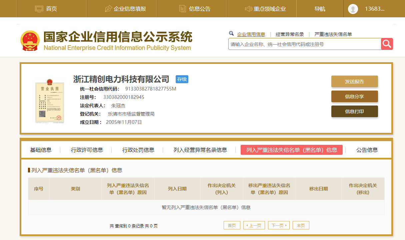The height and width of the screenshot is (240, 405).
Task: Select 严重违法失信名单 search category
Action: point(333,34)
